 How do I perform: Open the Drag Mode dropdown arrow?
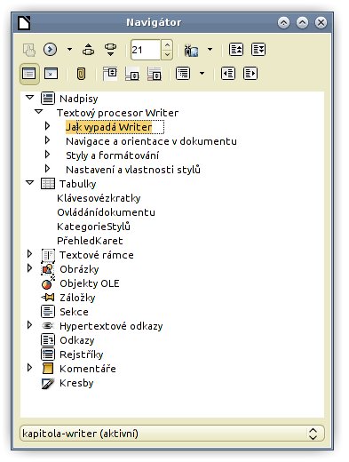(x=210, y=49)
